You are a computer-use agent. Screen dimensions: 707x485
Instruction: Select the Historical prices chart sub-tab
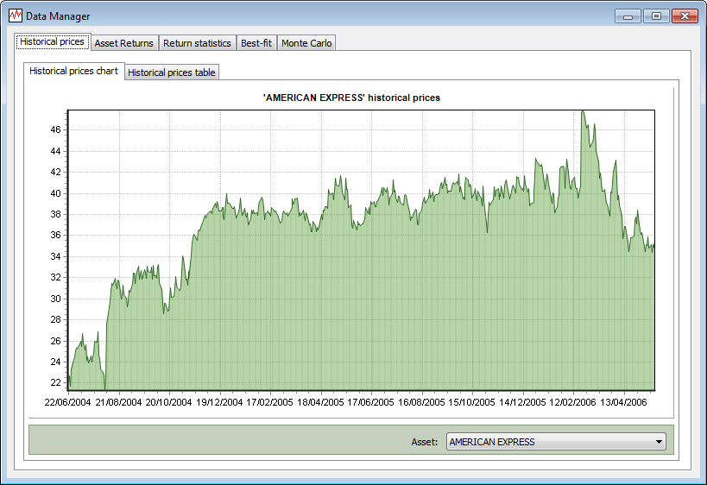click(74, 72)
